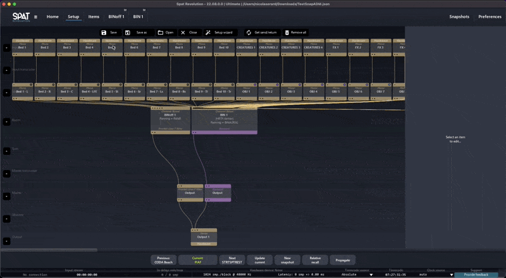Toggle the Relative recall button

pos(315,260)
